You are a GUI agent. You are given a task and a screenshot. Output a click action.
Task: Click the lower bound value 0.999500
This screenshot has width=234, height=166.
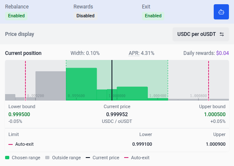click(x=19, y=114)
